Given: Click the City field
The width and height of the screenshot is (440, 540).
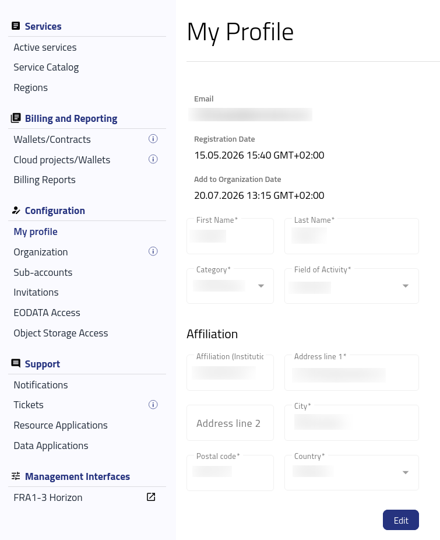Looking at the screenshot, I should click(x=351, y=423).
